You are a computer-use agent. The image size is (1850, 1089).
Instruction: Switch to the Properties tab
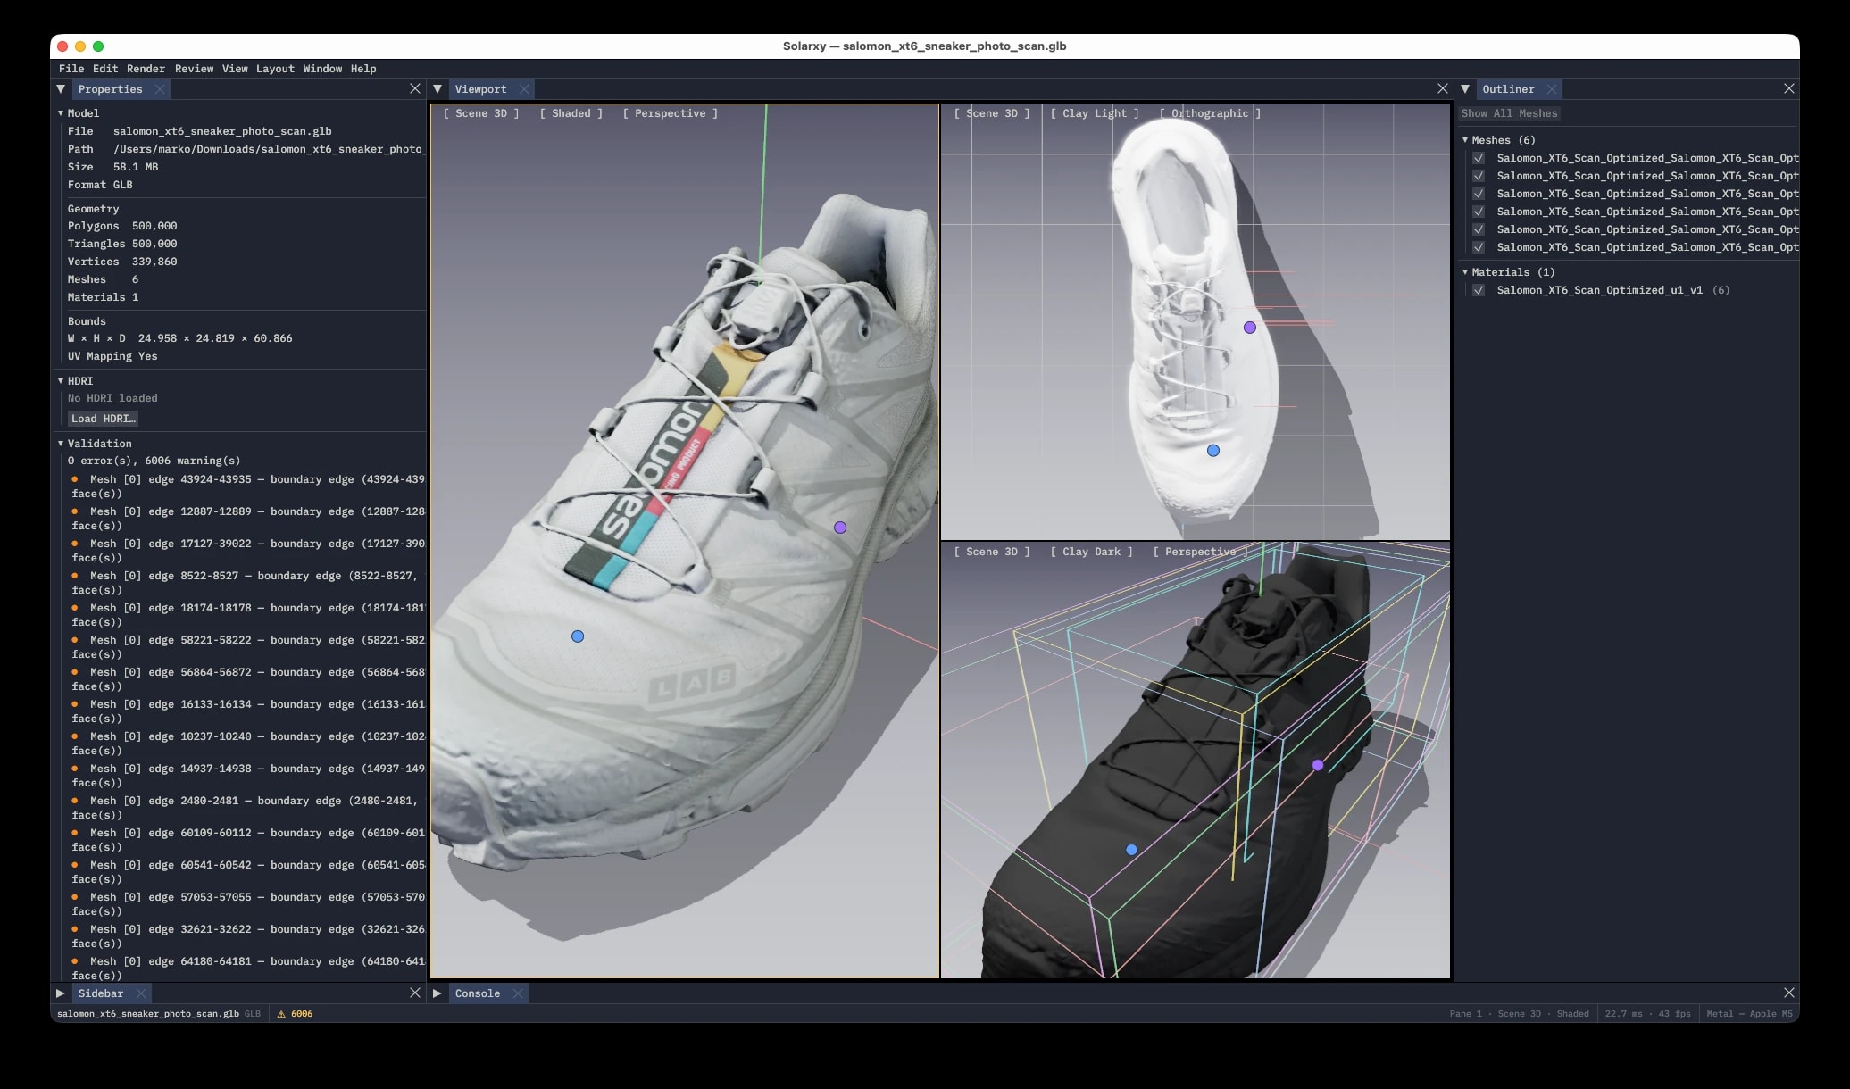tap(110, 89)
